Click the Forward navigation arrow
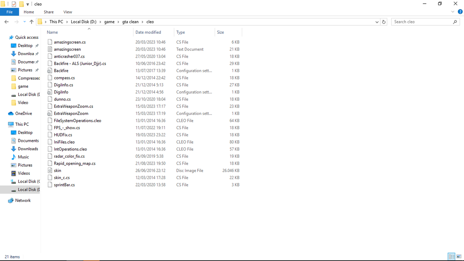The image size is (464, 261). point(17,22)
